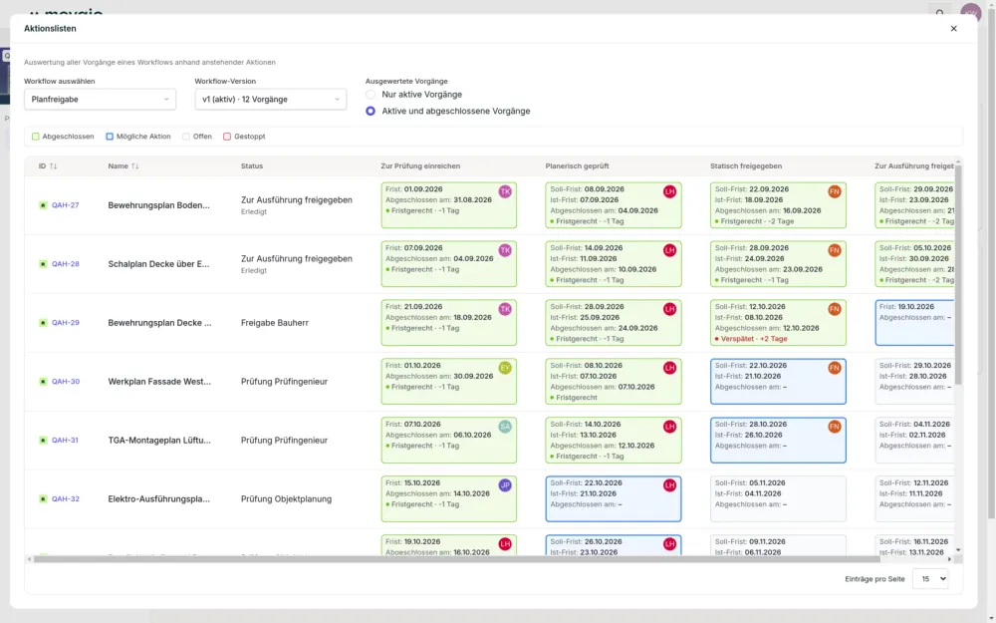Click the Freigabe Bauherr status cell
The height and width of the screenshot is (623, 996).
coord(275,323)
